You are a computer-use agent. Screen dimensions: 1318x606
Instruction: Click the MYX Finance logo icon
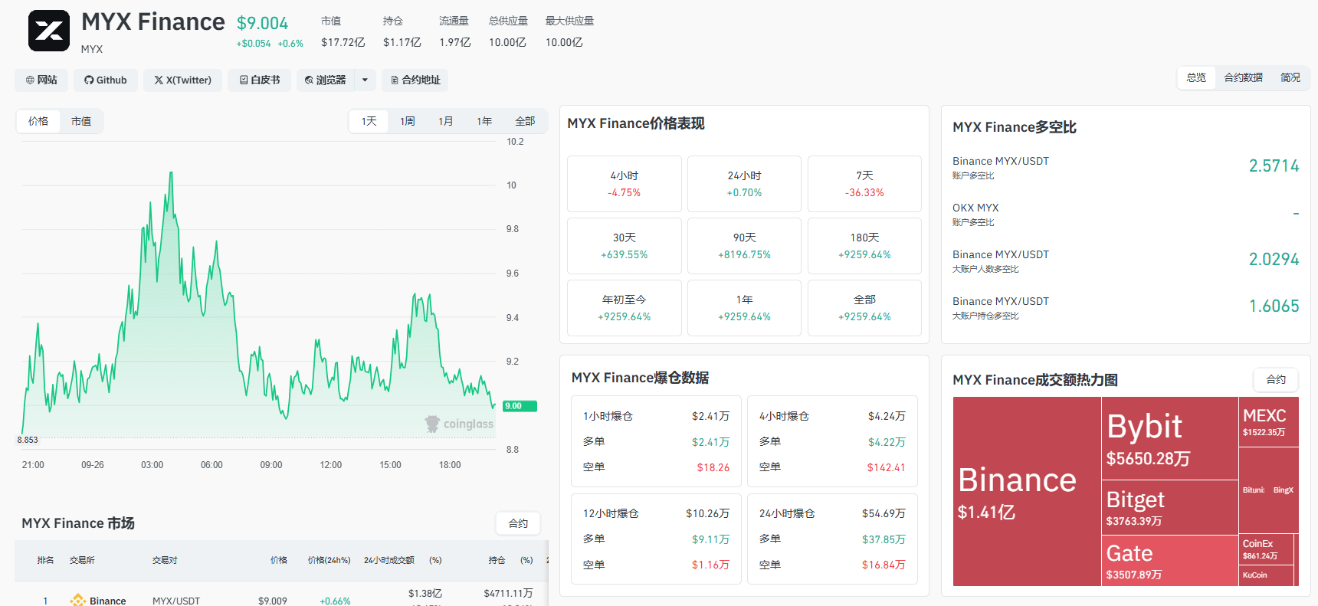[49, 31]
